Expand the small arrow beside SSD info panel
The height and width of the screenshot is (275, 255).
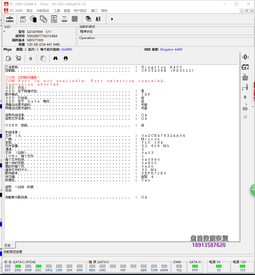(x=4, y=32)
